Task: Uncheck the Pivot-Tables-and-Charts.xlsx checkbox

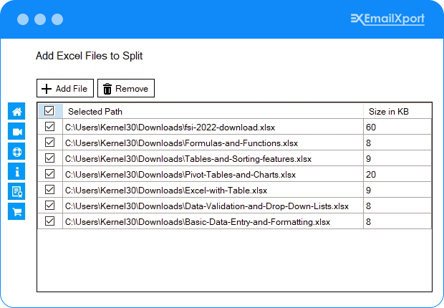Action: pos(50,173)
